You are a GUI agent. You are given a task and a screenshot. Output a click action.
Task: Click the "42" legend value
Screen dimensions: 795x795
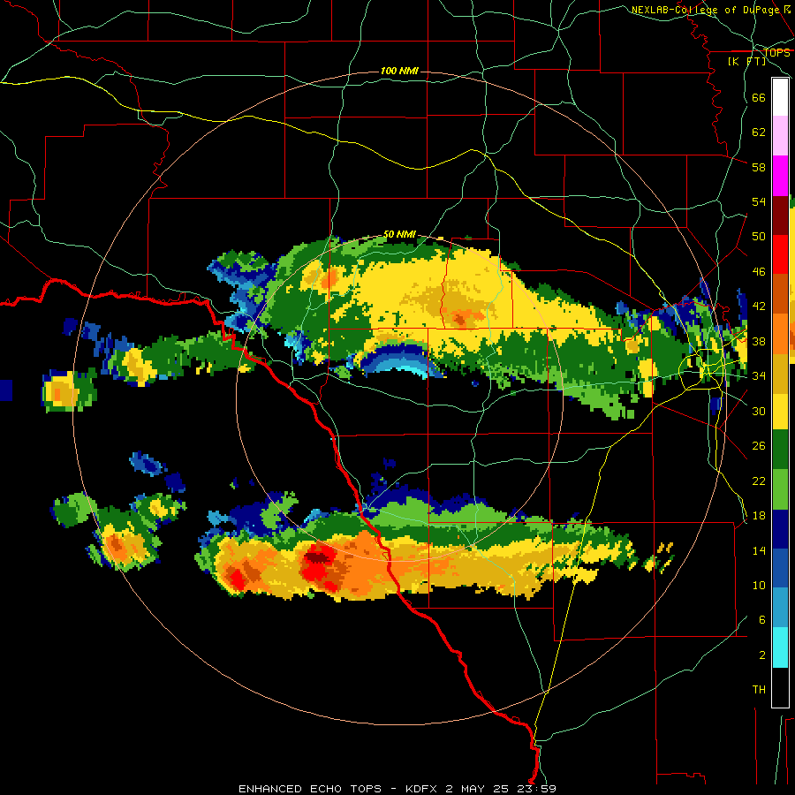[759, 306]
